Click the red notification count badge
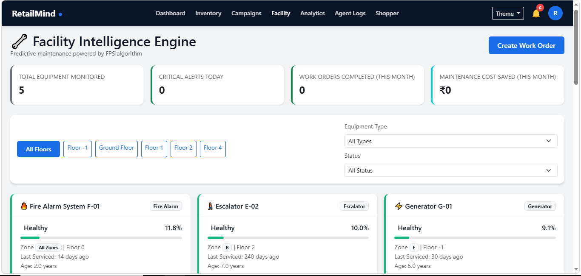Screen dimensions: 581x276 [x=540, y=8]
